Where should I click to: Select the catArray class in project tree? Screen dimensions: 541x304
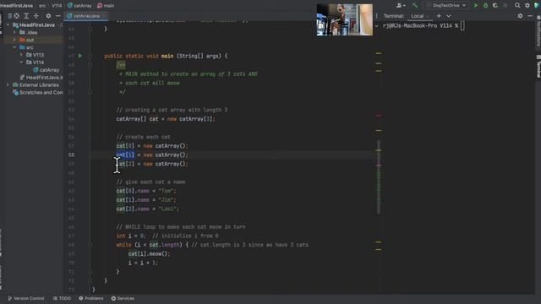[x=46, y=70]
